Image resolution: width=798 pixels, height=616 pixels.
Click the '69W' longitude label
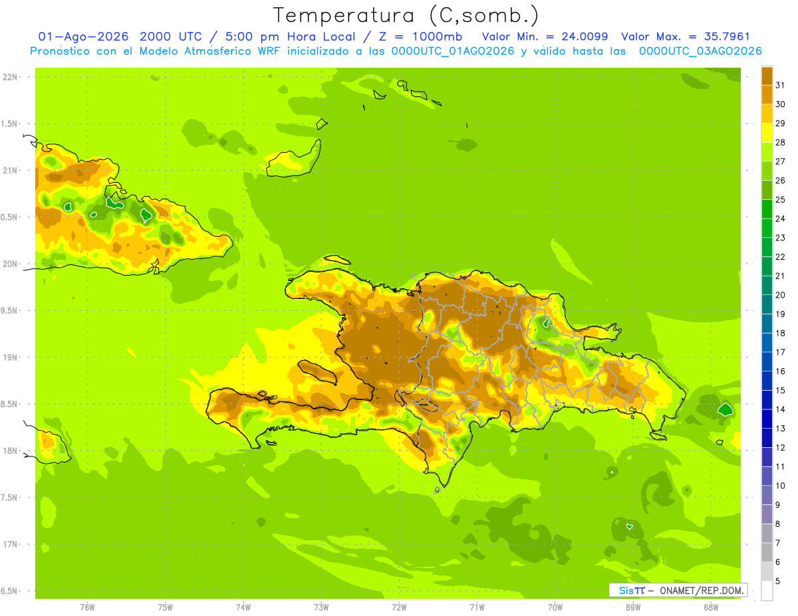click(x=633, y=607)
